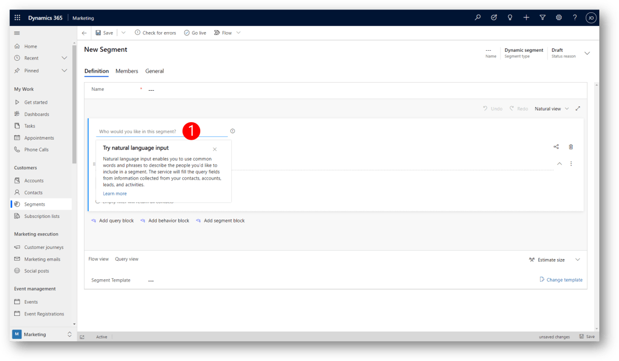Switch to the General tab
Screen dimensions: 619x361
click(x=154, y=71)
